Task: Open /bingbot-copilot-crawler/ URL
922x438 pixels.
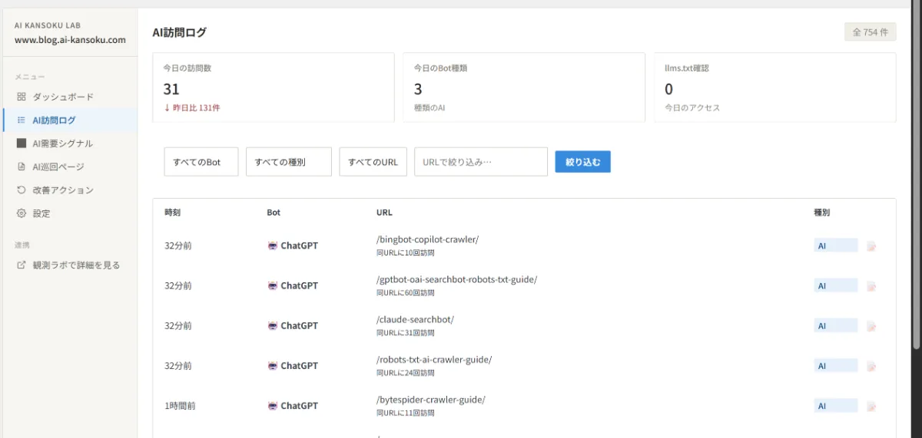Action: tap(427, 239)
